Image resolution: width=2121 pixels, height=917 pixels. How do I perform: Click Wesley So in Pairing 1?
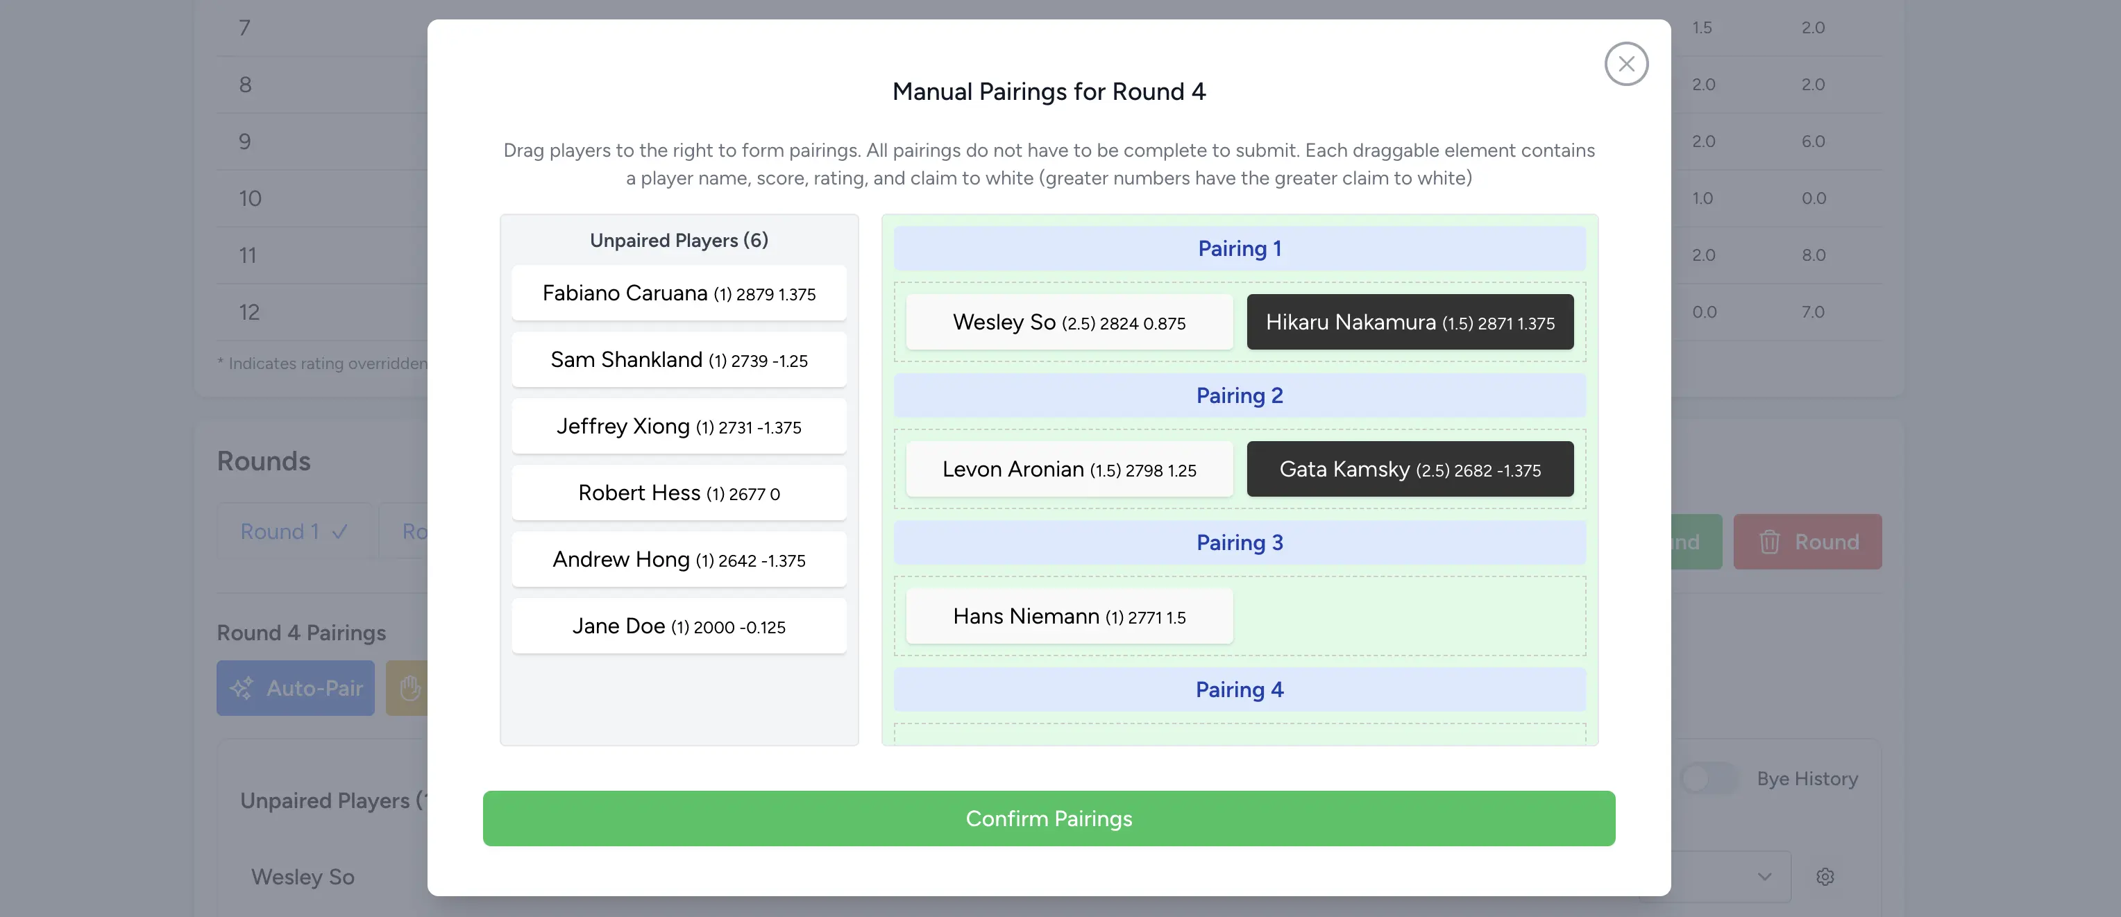click(1069, 322)
